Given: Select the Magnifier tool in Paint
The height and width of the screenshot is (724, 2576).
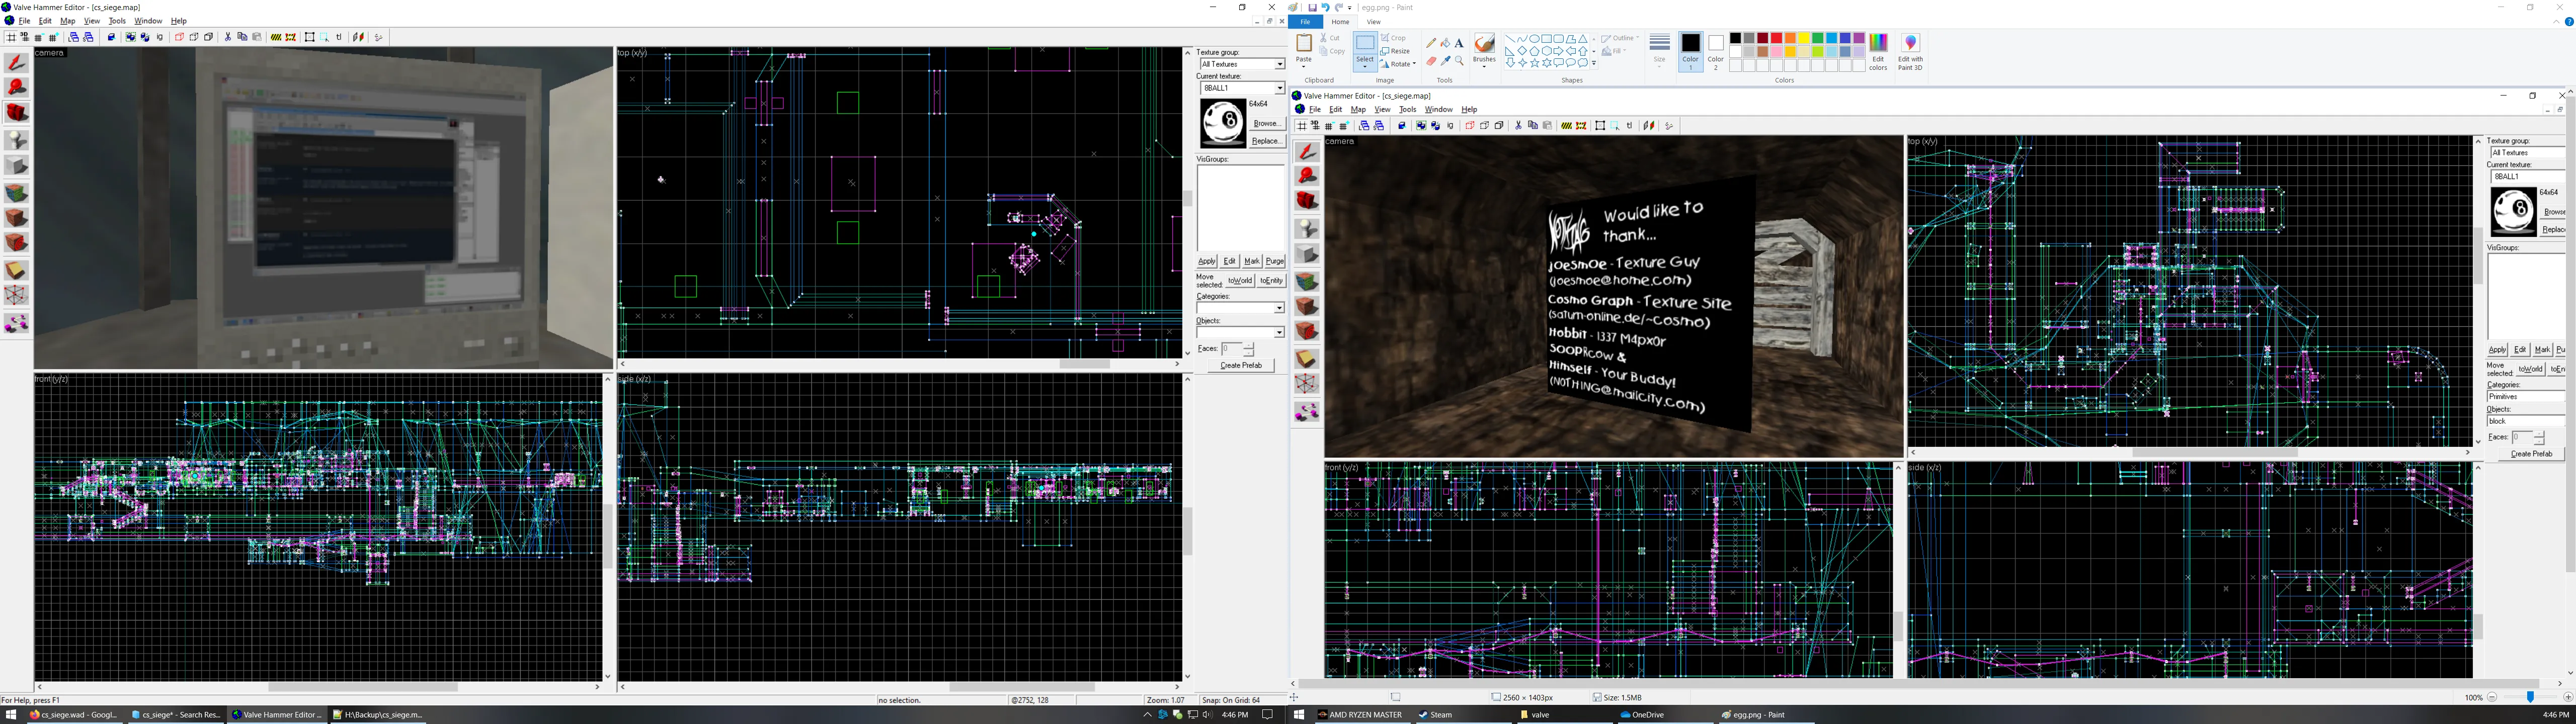Looking at the screenshot, I should tap(1459, 61).
